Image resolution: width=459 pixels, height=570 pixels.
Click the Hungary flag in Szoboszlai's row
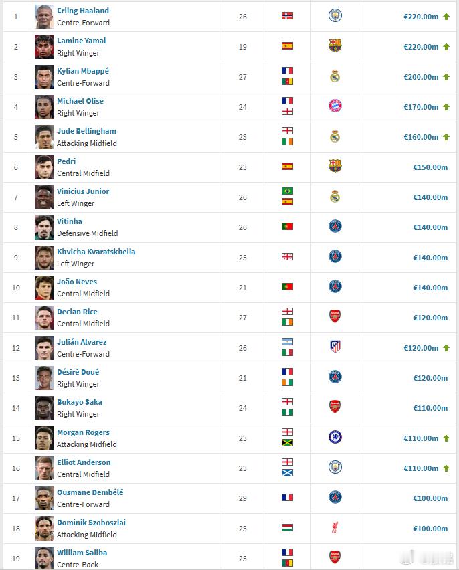(x=287, y=527)
